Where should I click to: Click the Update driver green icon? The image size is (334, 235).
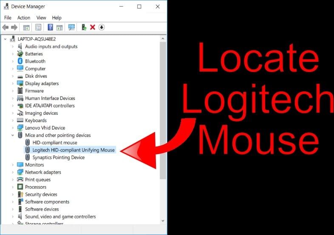pos(84,27)
